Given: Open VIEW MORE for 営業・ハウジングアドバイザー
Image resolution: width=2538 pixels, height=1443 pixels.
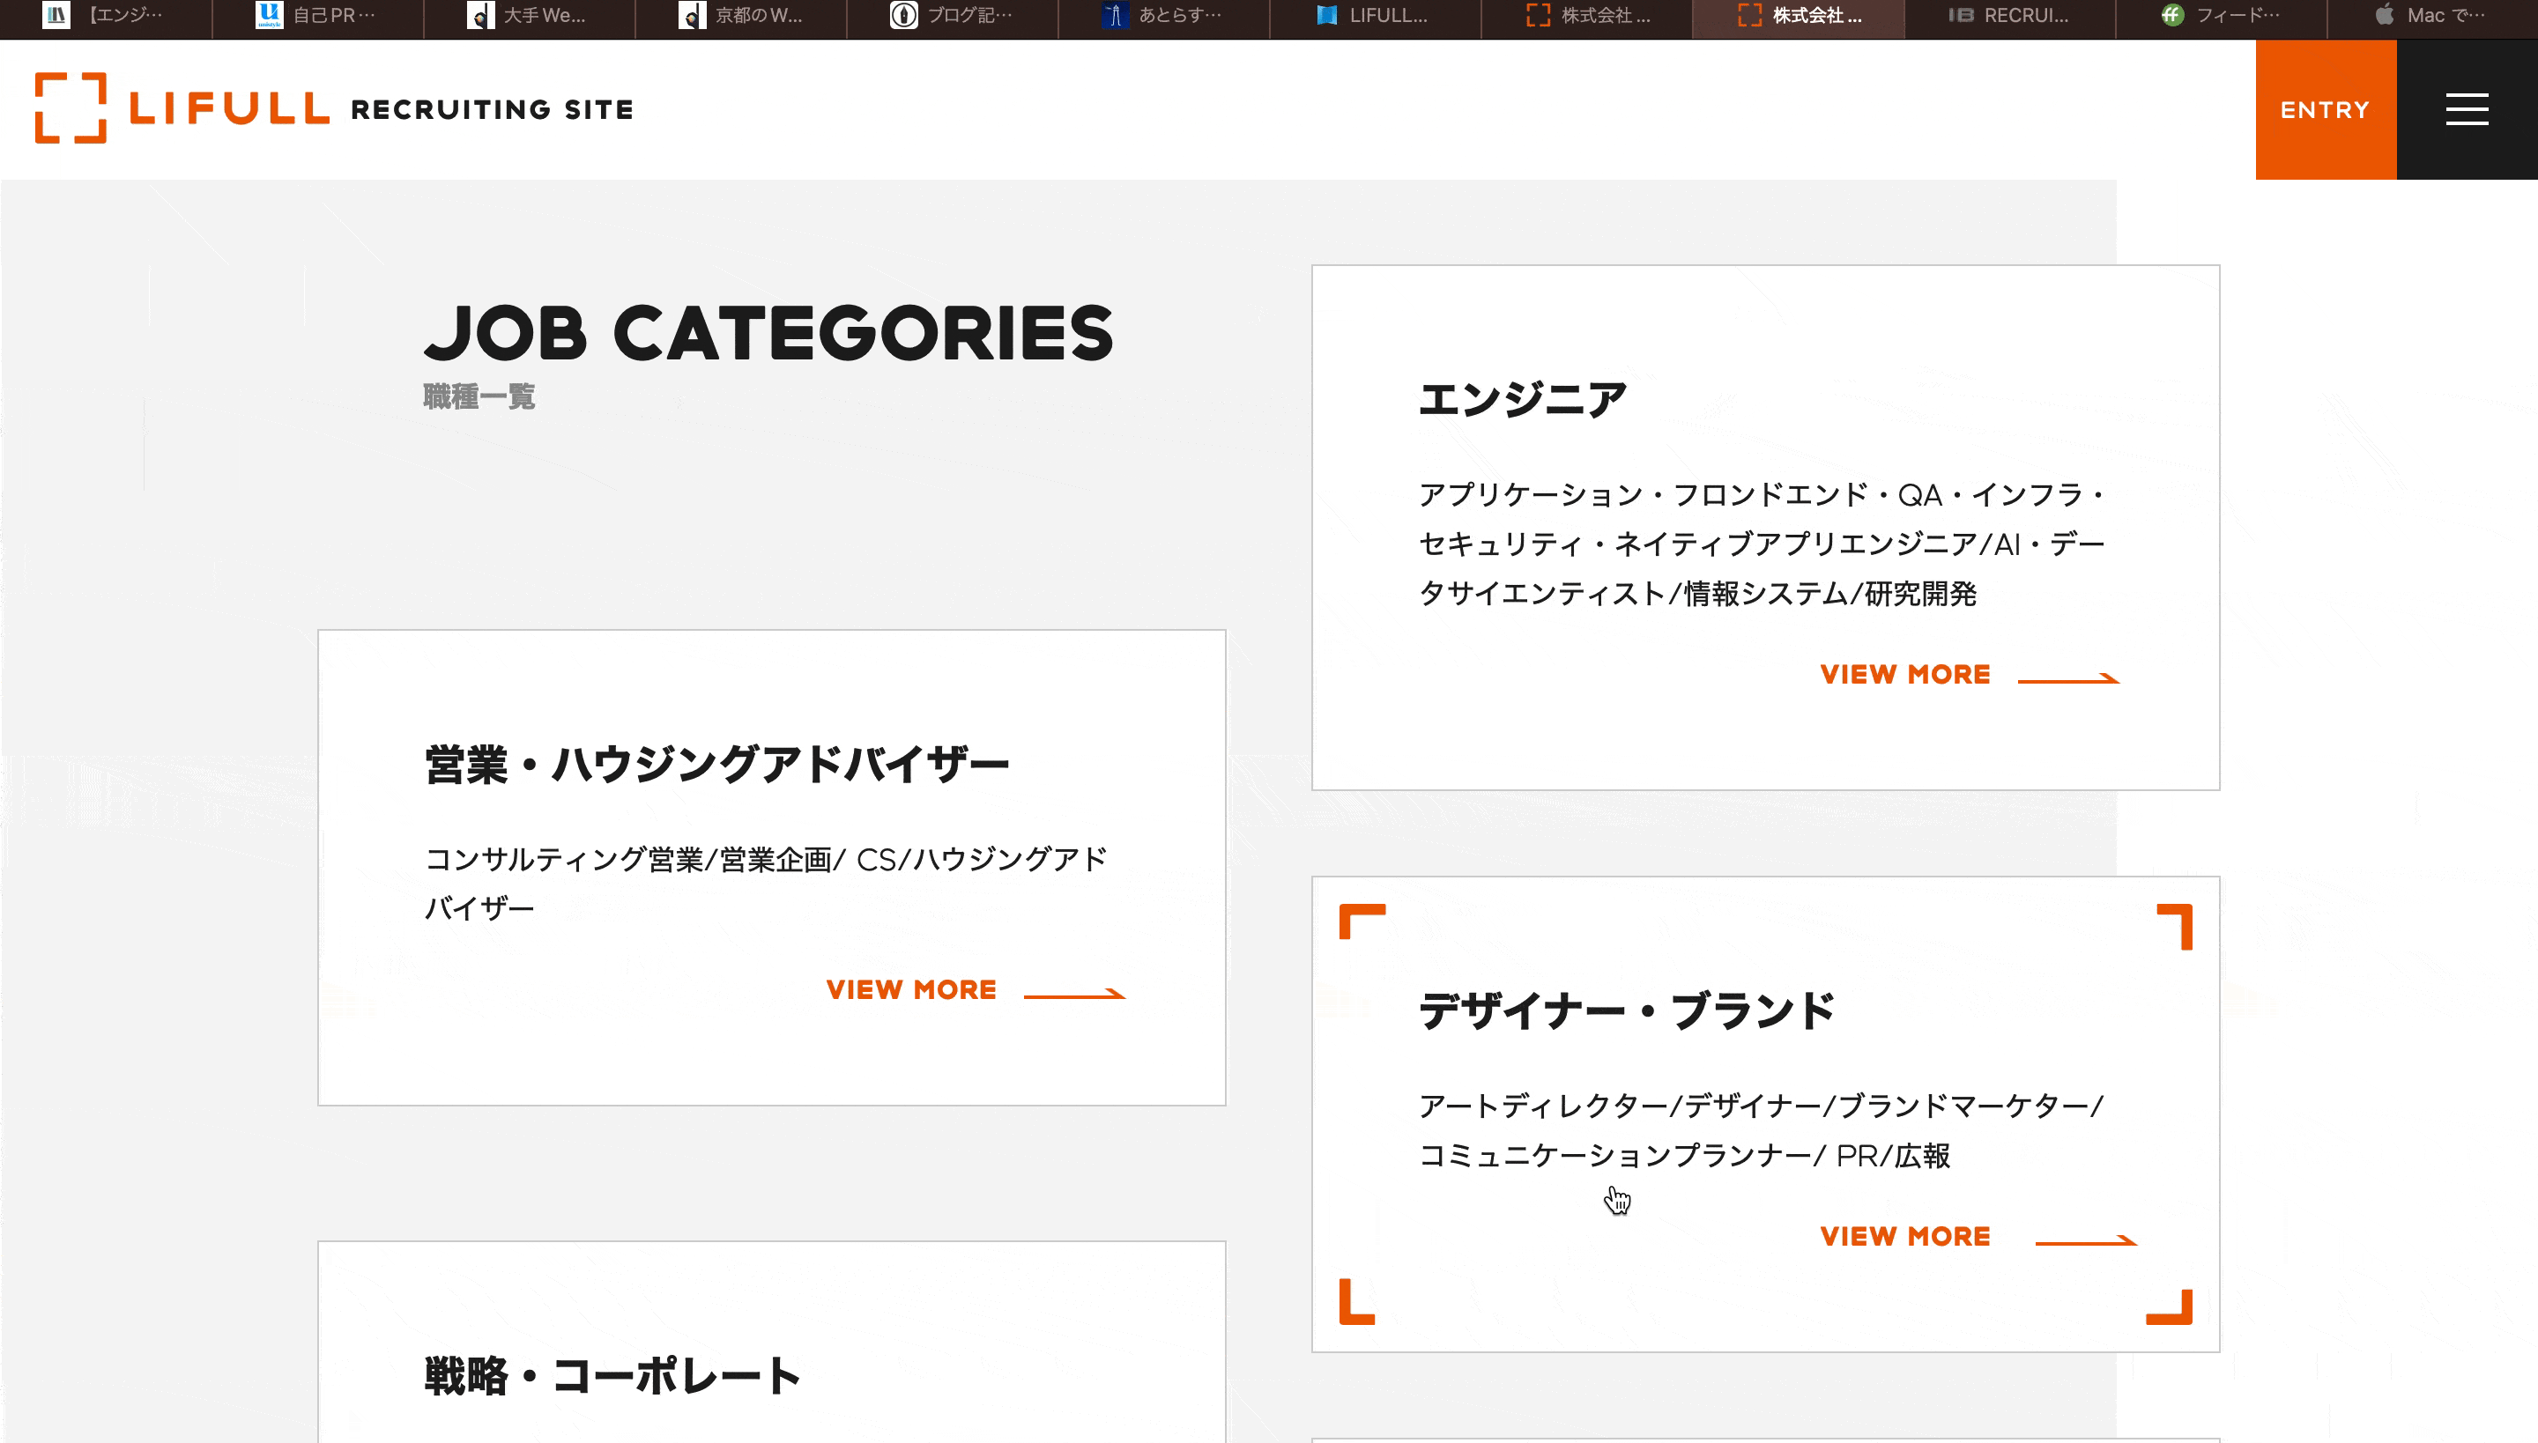Looking at the screenshot, I should pyautogui.click(x=911, y=990).
